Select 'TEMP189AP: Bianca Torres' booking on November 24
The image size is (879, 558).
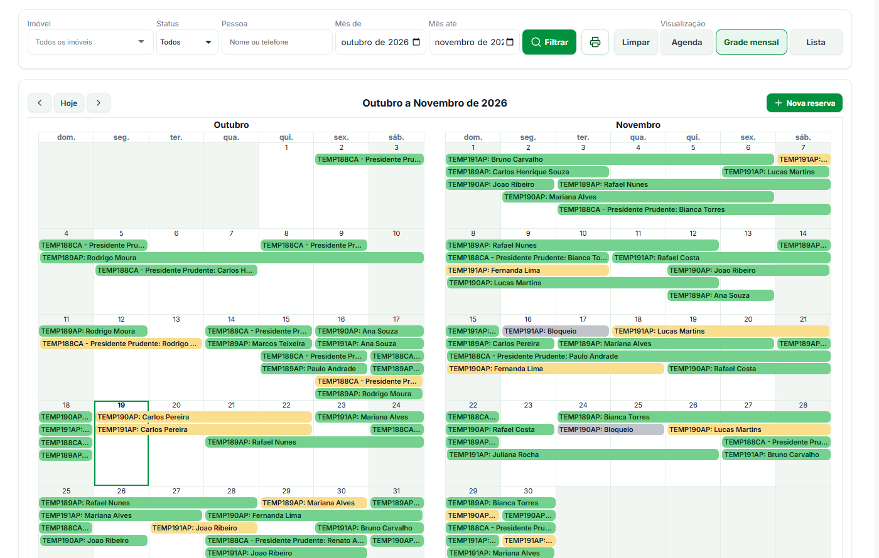pos(694,417)
